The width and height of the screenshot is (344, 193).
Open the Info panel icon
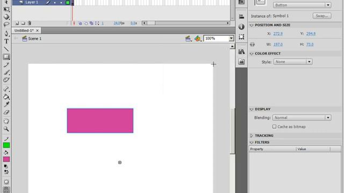pos(241,27)
